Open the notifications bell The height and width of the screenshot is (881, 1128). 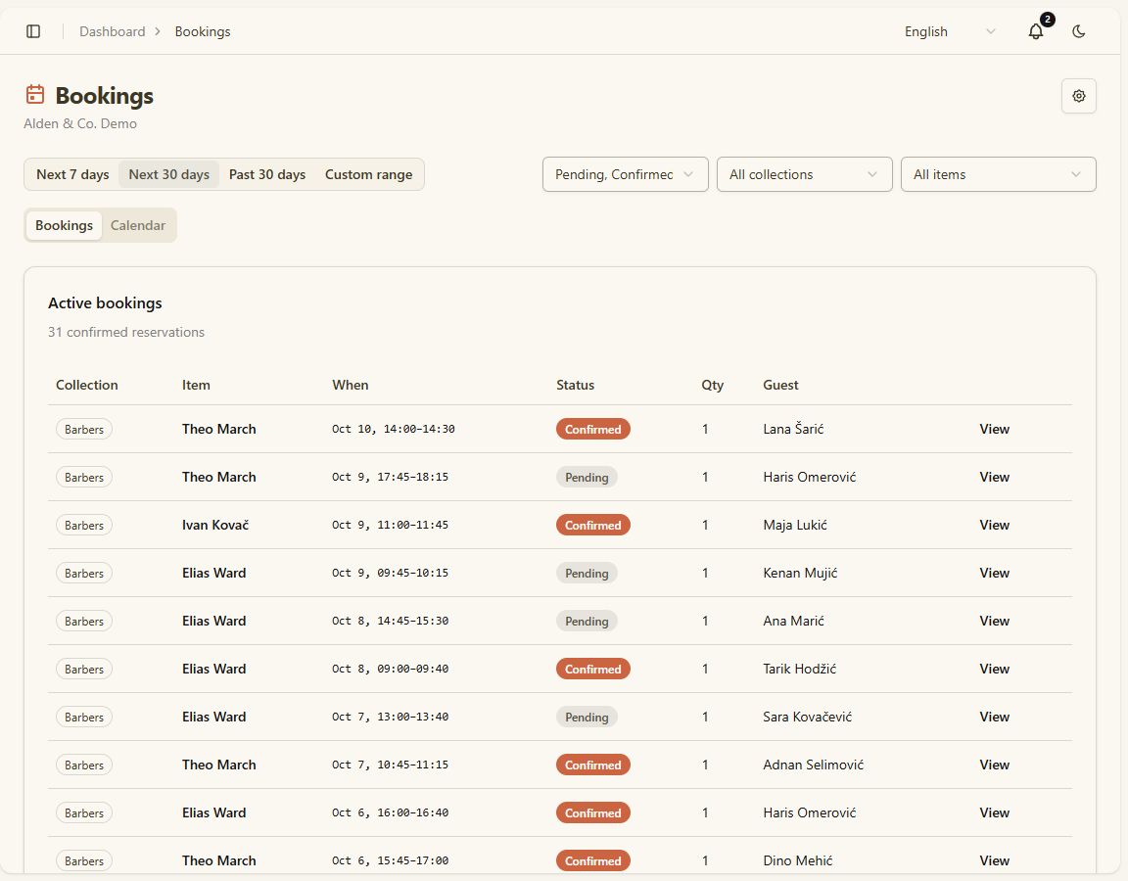click(x=1036, y=31)
